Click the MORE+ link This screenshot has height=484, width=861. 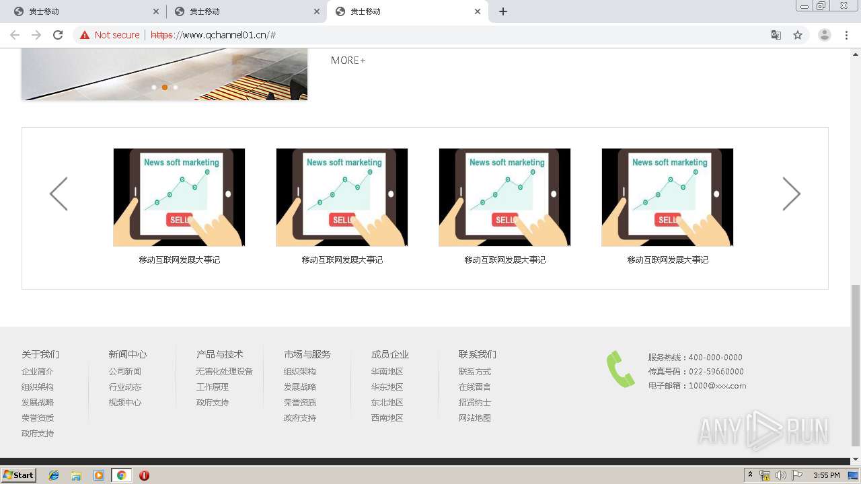(348, 61)
